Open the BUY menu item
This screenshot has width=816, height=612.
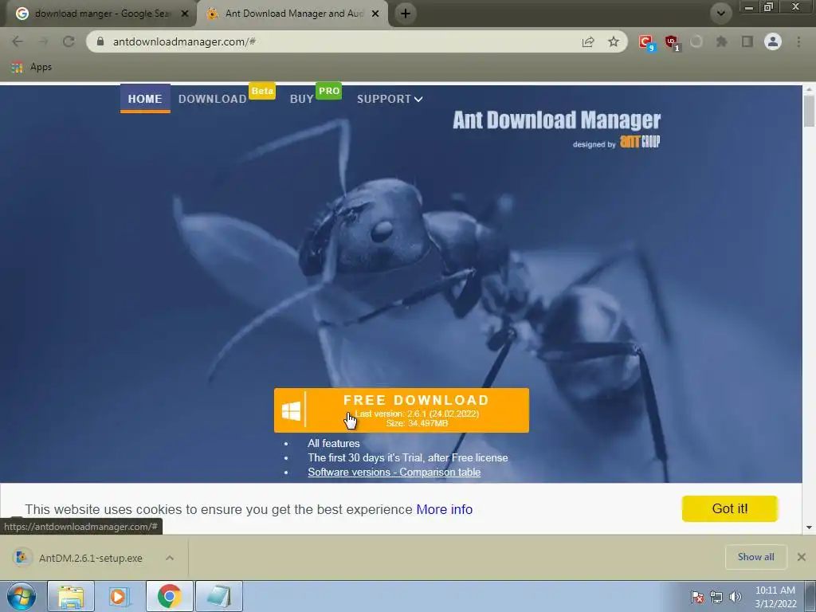pos(301,99)
